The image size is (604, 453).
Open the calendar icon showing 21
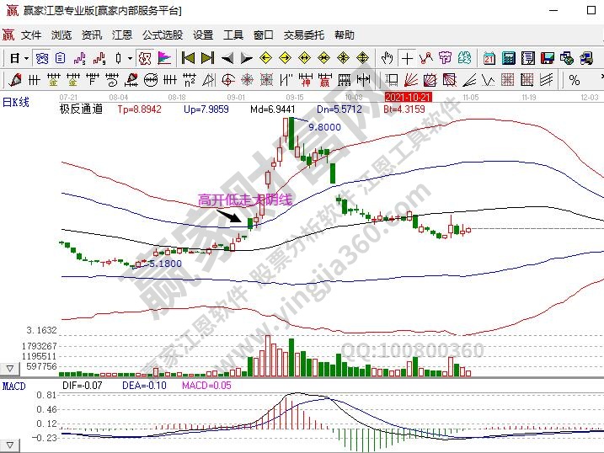(489, 58)
